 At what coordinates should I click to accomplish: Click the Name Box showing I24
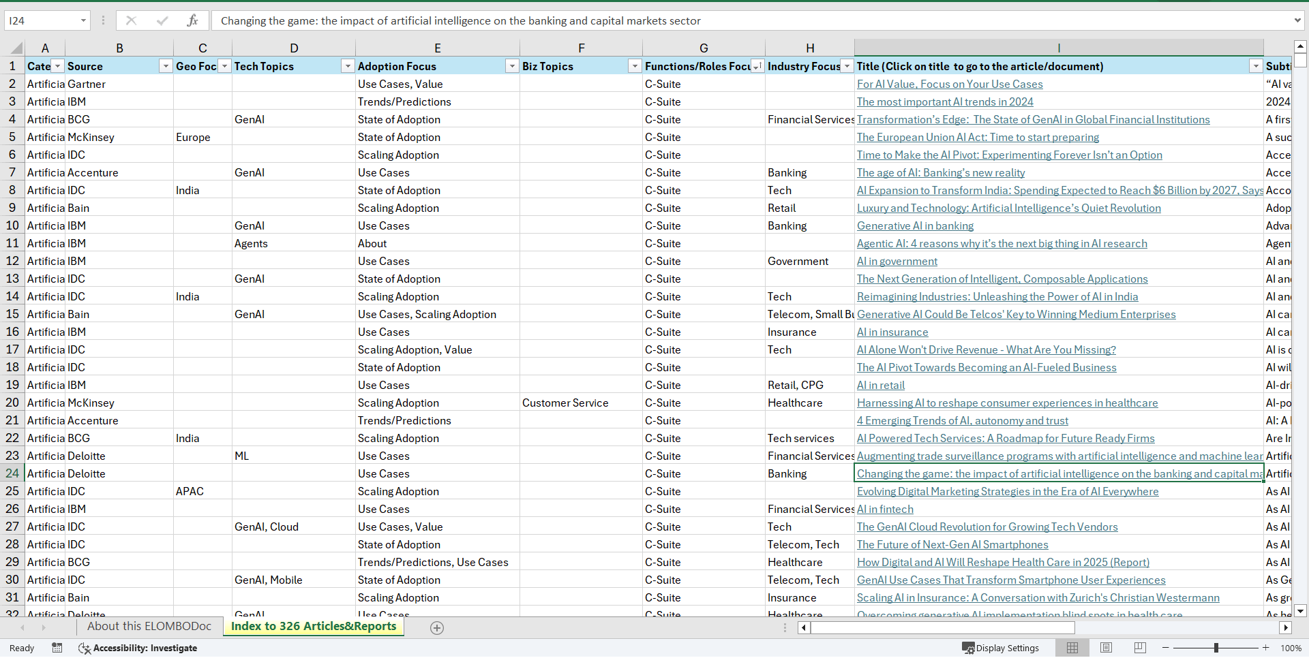click(x=41, y=20)
